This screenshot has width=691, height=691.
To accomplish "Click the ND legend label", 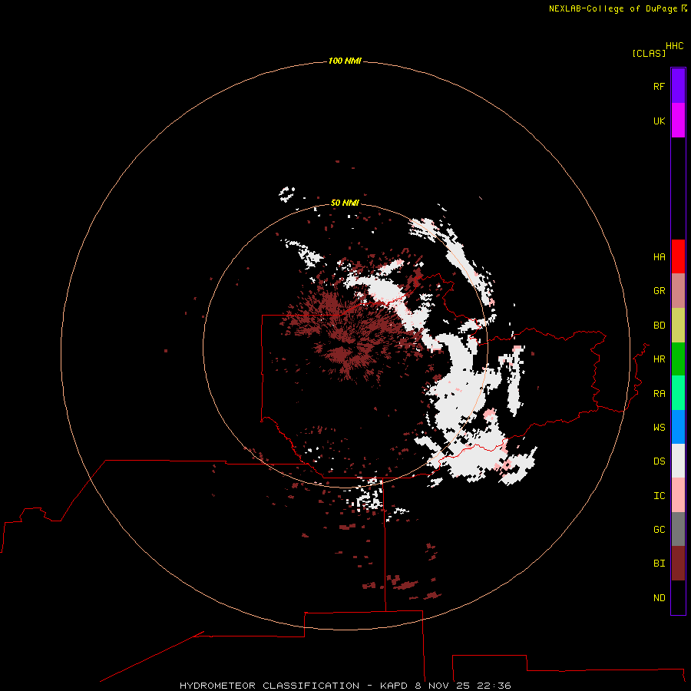I will point(659,598).
